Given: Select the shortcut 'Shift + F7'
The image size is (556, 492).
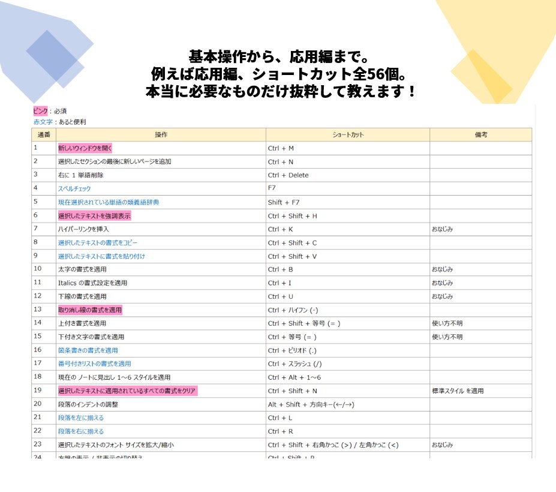Looking at the screenshot, I should (284, 202).
